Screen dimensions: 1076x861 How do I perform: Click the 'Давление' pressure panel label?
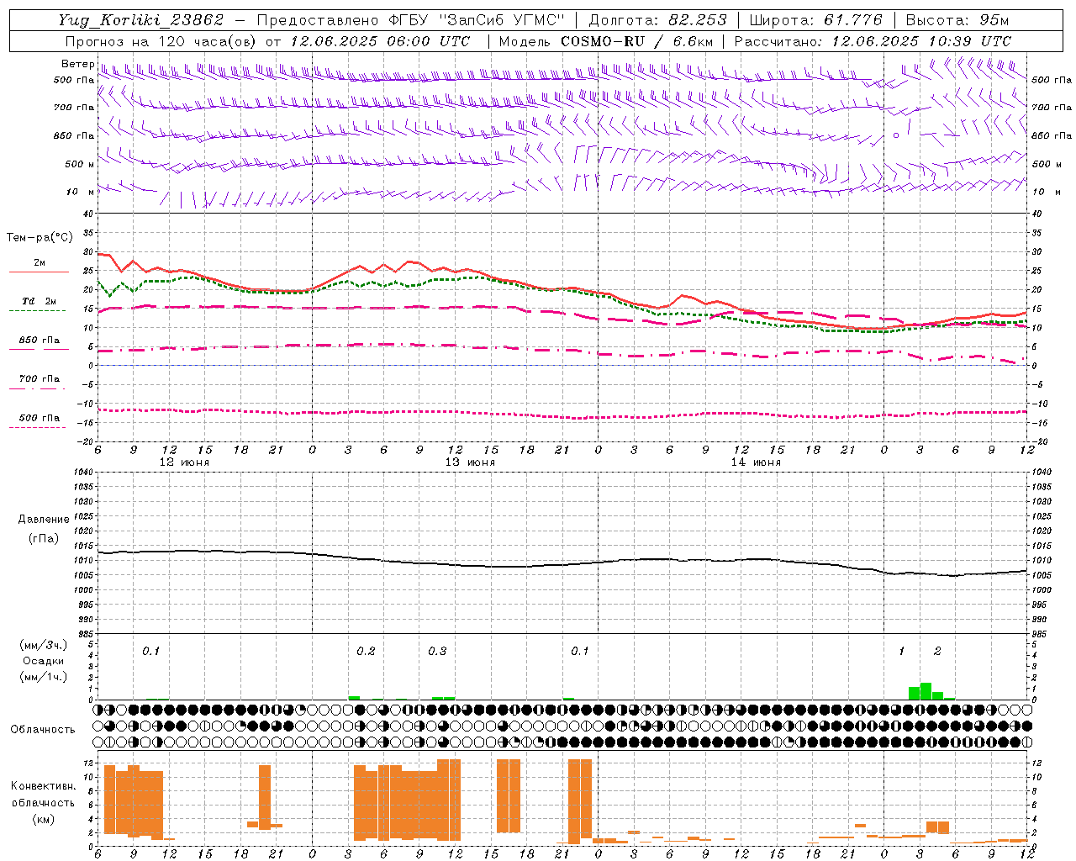(x=44, y=520)
